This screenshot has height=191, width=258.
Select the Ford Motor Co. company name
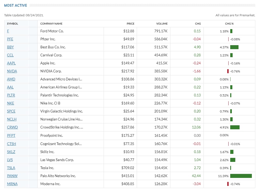pyautogui.click(x=52, y=31)
